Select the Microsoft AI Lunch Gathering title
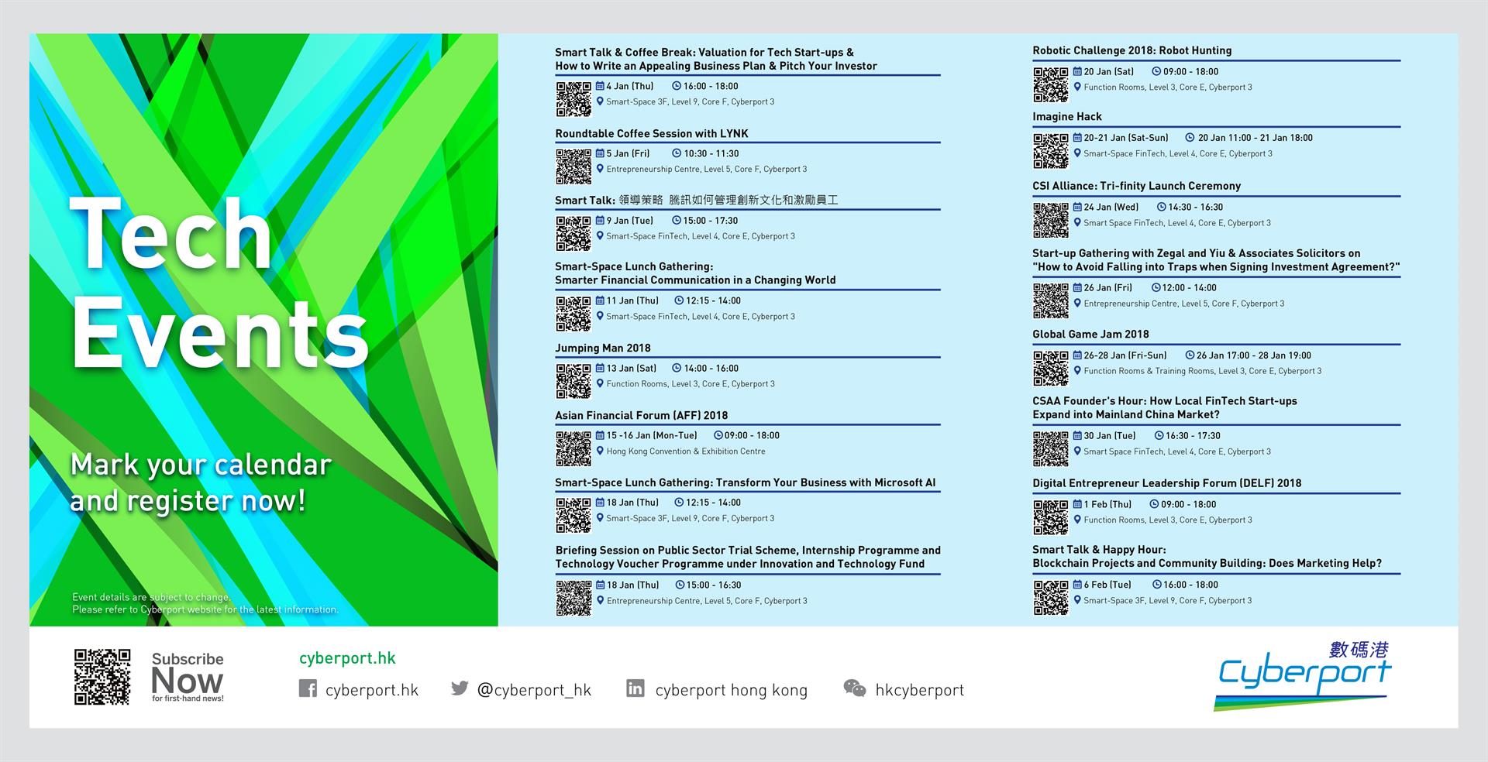This screenshot has height=762, width=1488. pyautogui.click(x=746, y=482)
